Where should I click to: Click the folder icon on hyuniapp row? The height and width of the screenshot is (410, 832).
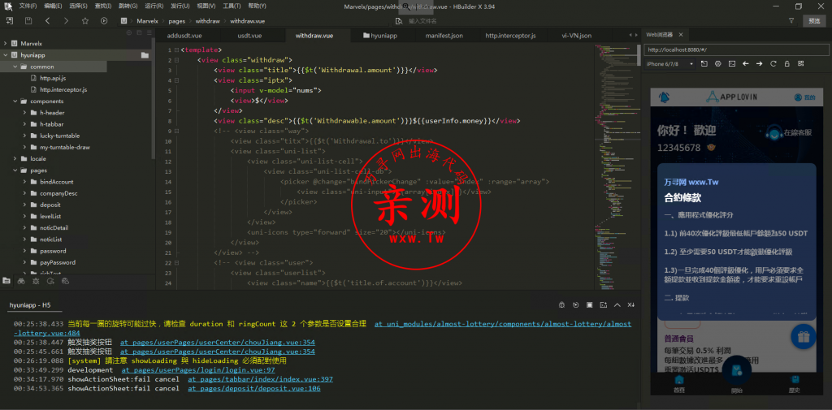click(145, 55)
